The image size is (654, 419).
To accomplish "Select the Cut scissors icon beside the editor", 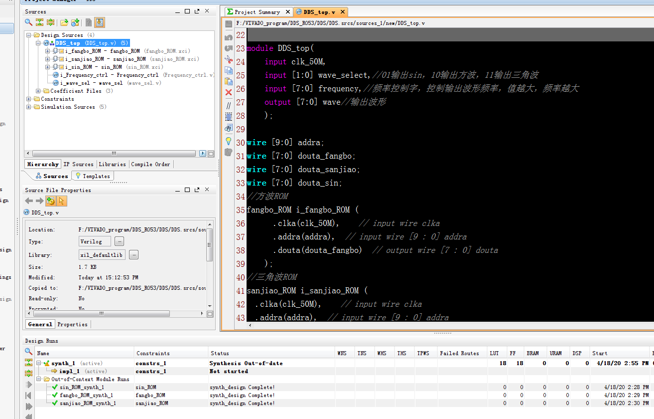I will point(229,59).
